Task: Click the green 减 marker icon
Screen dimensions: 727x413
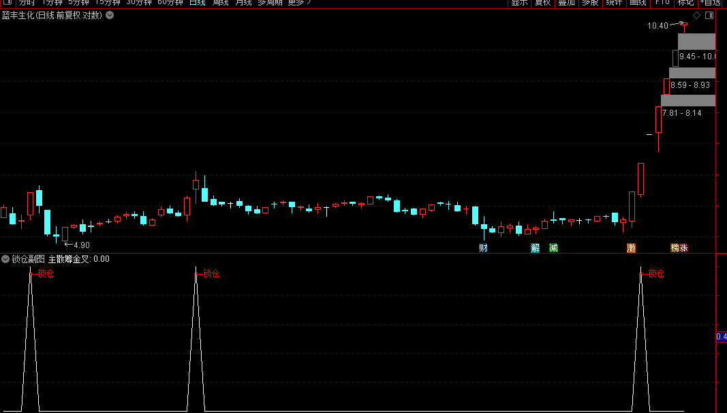Action: click(553, 248)
